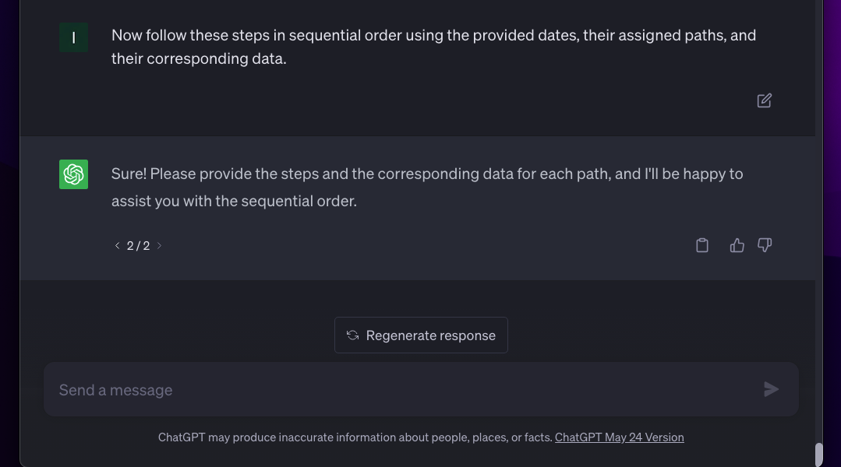Click the 2 / 2 response counter

click(x=138, y=245)
